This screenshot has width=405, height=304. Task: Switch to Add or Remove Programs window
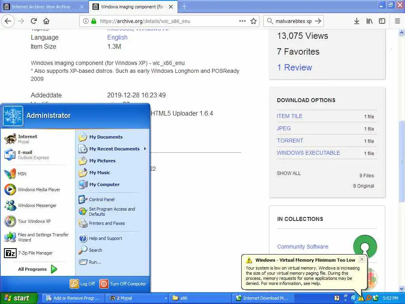pyautogui.click(x=73, y=298)
